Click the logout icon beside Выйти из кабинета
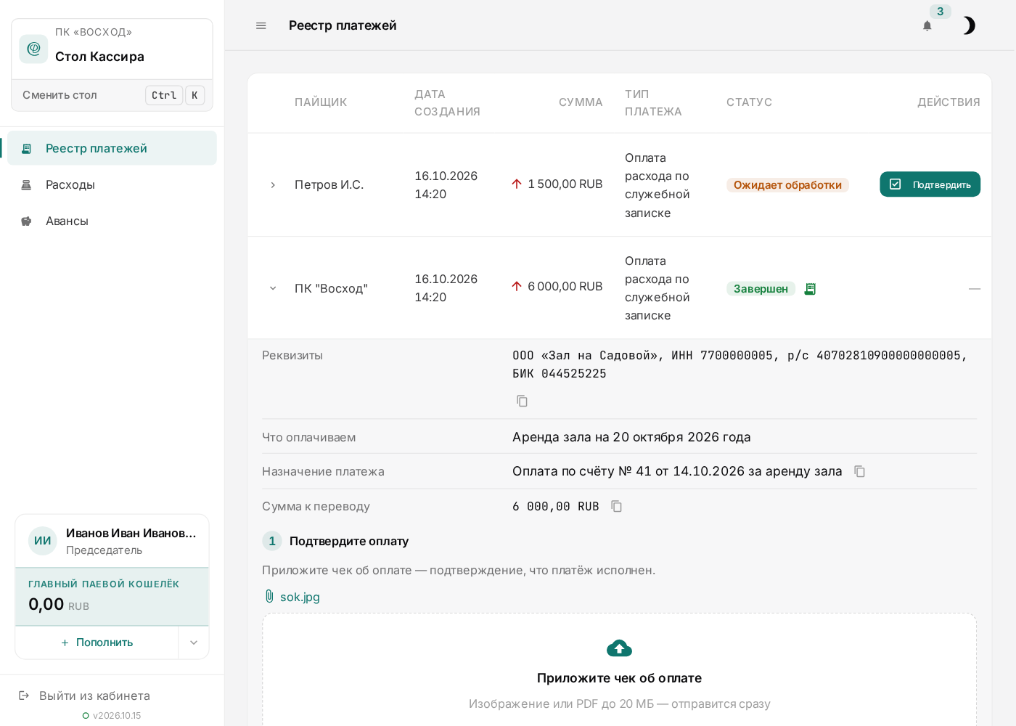 [x=24, y=696]
